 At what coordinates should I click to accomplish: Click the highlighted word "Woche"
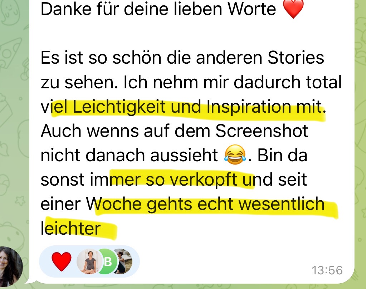114,204
